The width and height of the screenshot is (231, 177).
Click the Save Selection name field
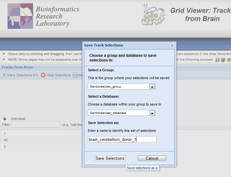click(x=122, y=139)
